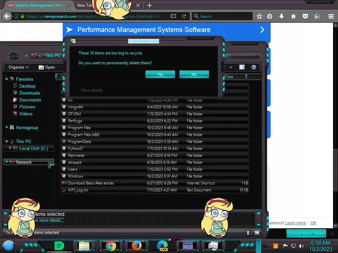
Task: Click the Firefox Search field
Action: (x=222, y=16)
